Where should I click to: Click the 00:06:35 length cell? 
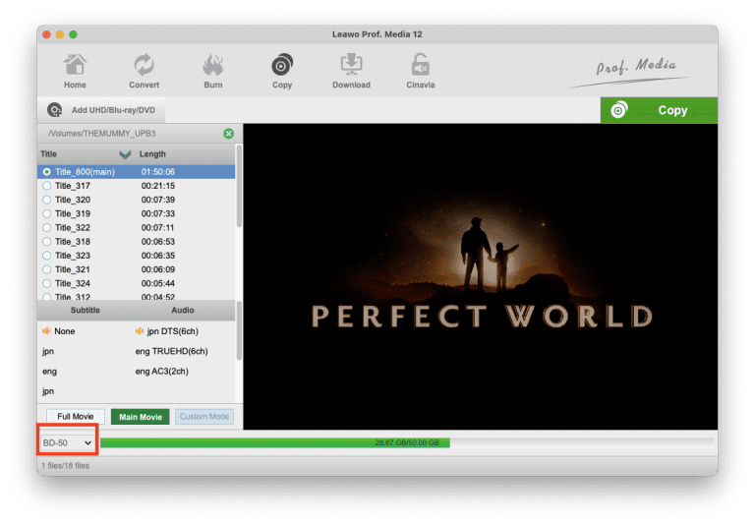click(x=158, y=256)
